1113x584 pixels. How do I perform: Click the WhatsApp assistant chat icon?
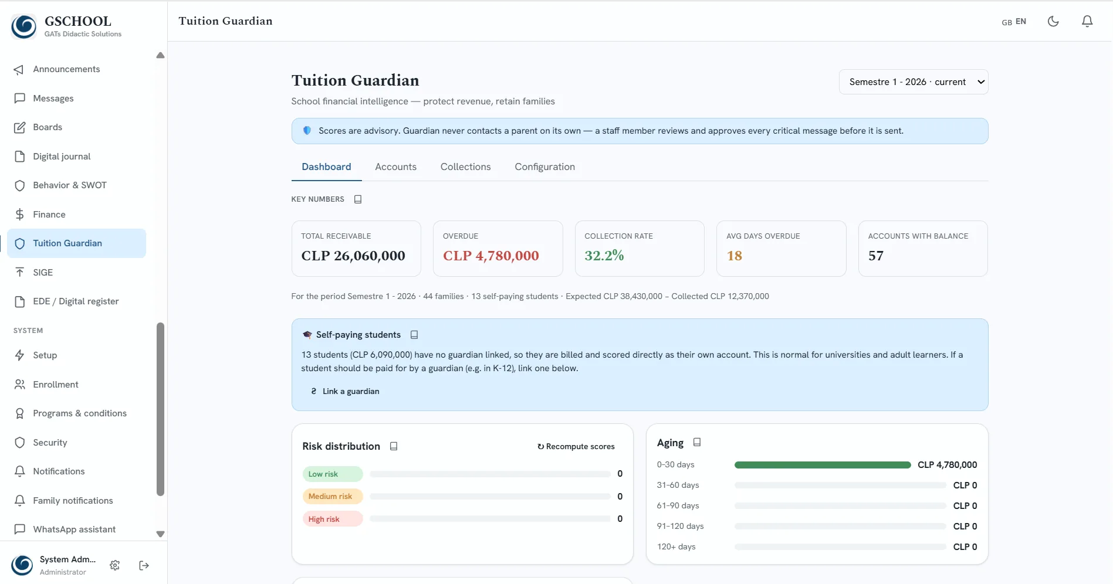[19, 529]
